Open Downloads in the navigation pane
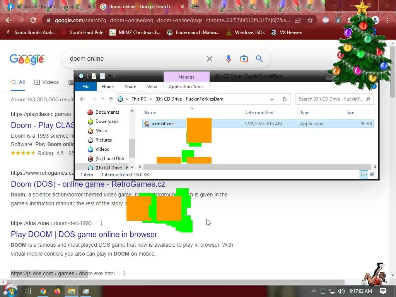This screenshot has width=396, height=297. point(103,121)
